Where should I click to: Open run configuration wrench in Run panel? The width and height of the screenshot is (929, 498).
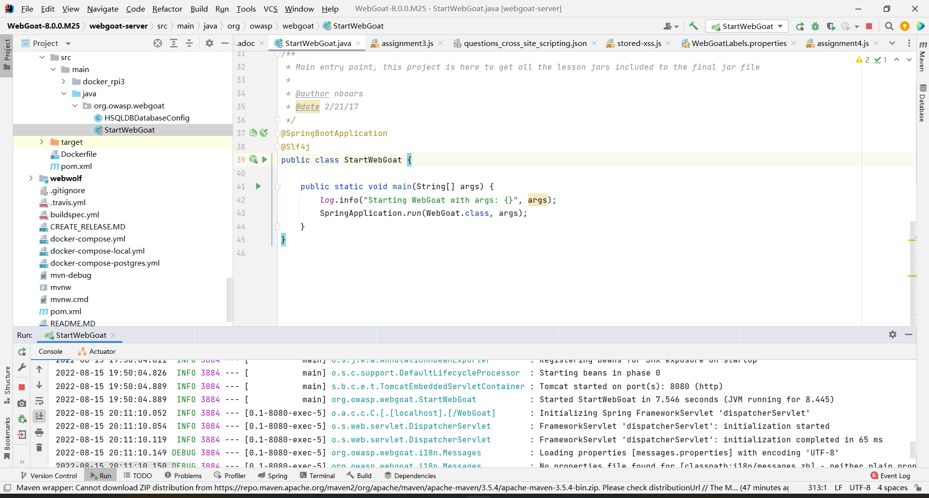pyautogui.click(x=22, y=368)
